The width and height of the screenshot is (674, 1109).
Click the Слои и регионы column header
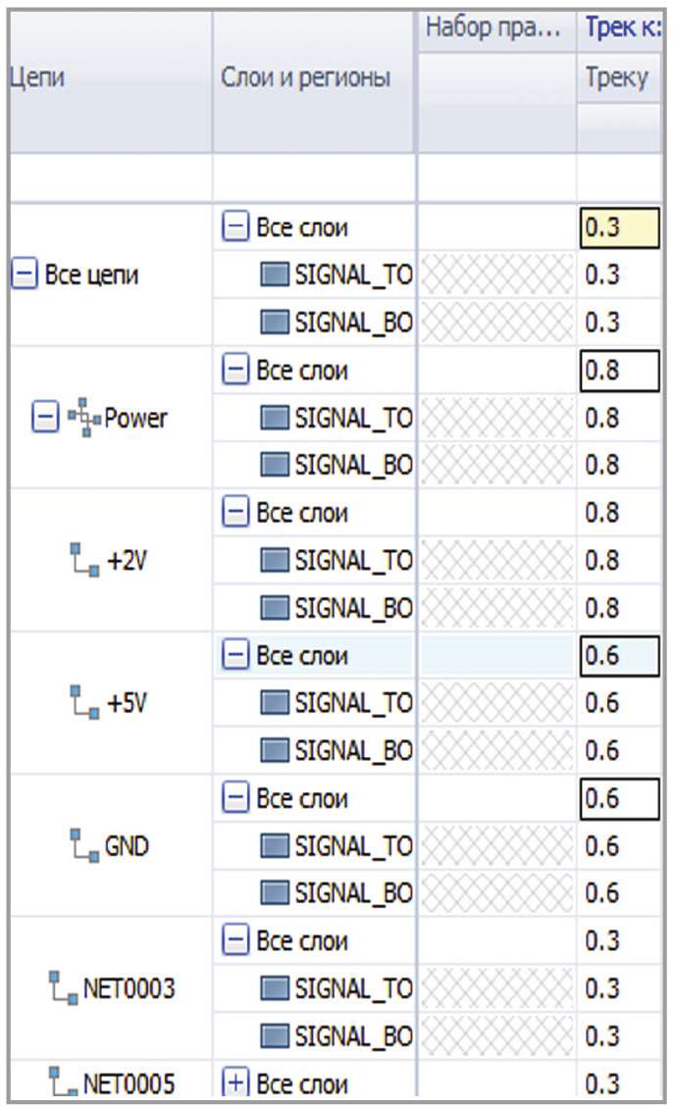click(x=305, y=78)
